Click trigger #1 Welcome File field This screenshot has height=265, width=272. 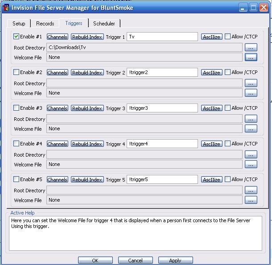[x=144, y=57]
